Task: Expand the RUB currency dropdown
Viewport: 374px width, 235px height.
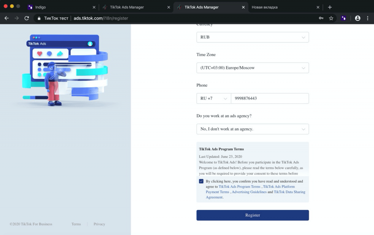Action: (252, 37)
